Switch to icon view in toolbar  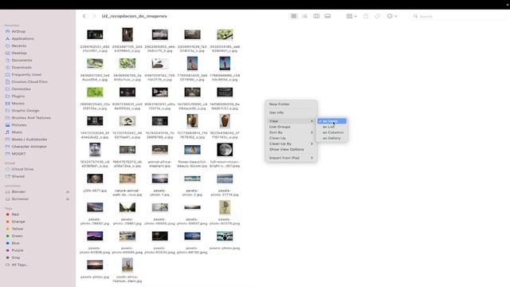[294, 16]
